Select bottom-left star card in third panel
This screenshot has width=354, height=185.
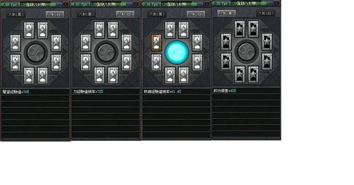coord(170,75)
